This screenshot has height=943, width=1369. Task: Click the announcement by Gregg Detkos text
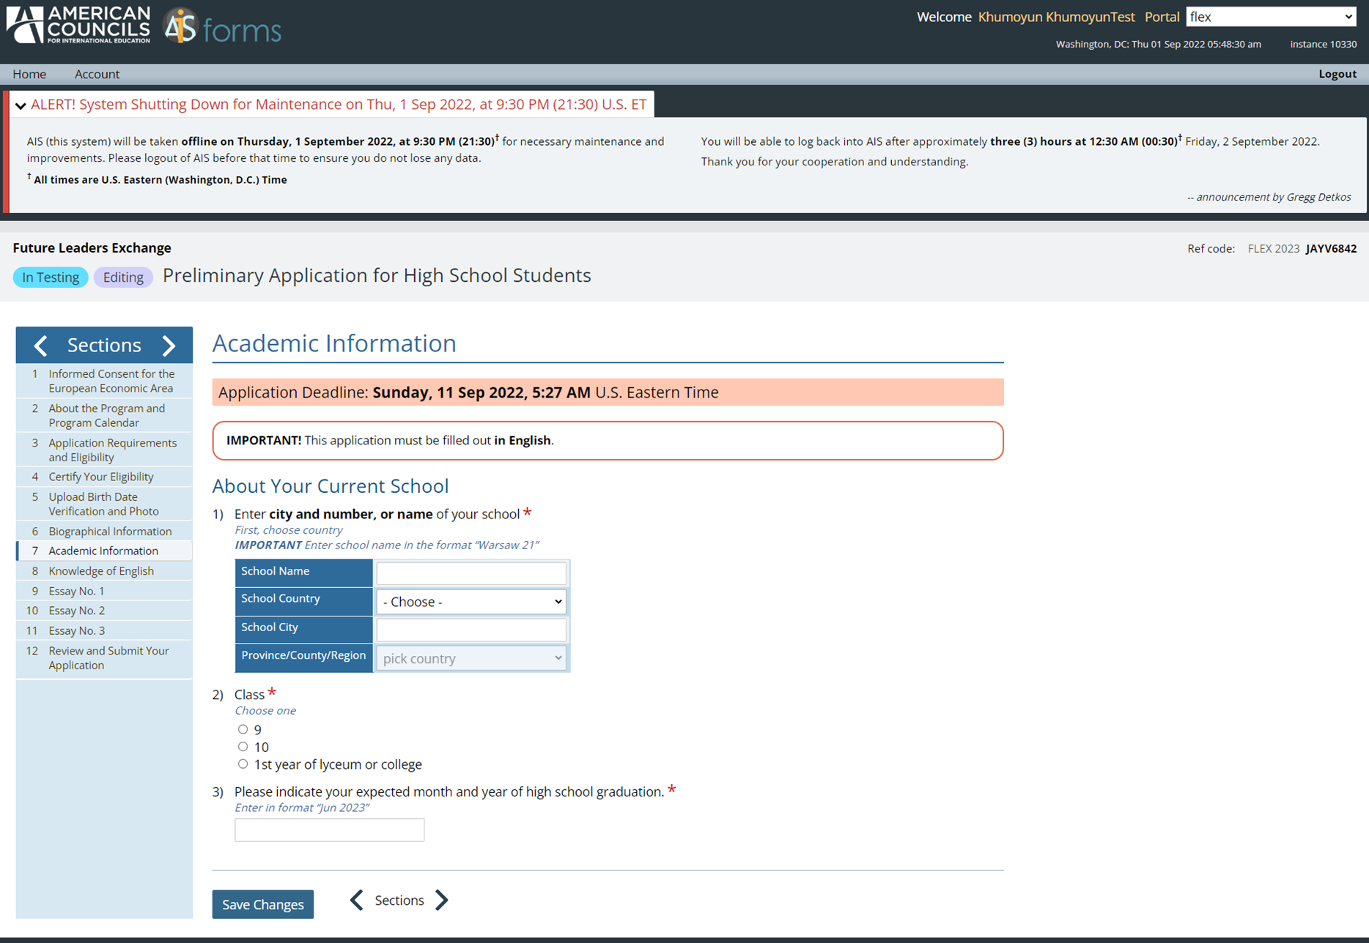click(x=1269, y=197)
